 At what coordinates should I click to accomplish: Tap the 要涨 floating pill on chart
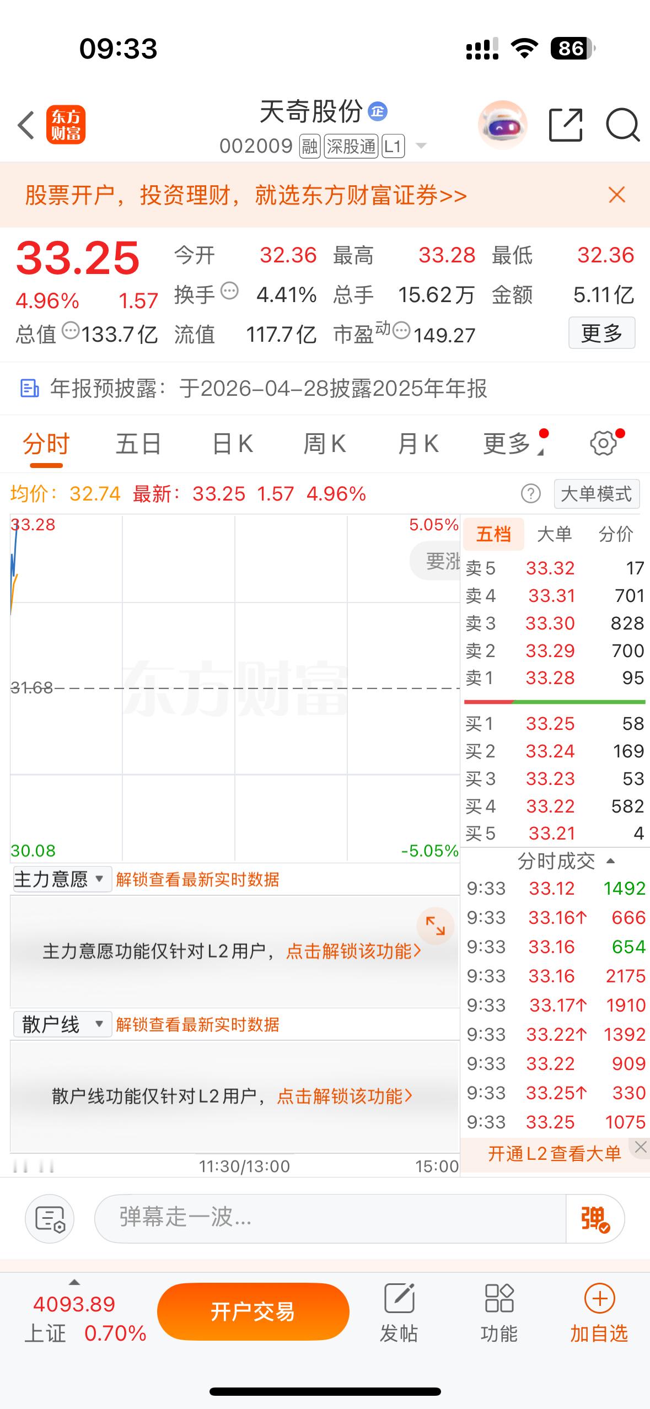(x=436, y=561)
